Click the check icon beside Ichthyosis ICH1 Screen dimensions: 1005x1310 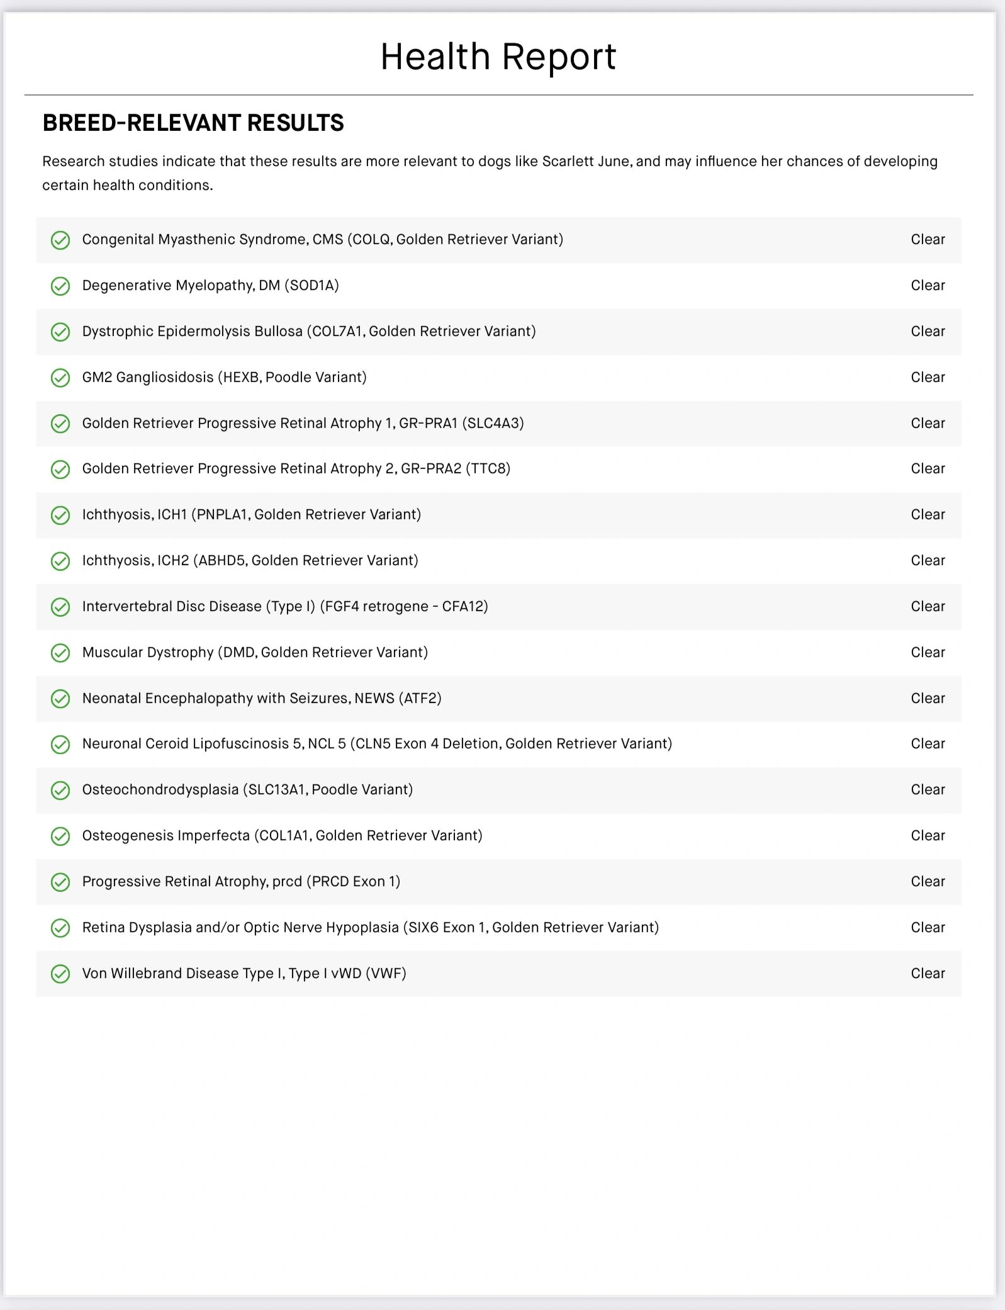(x=60, y=516)
